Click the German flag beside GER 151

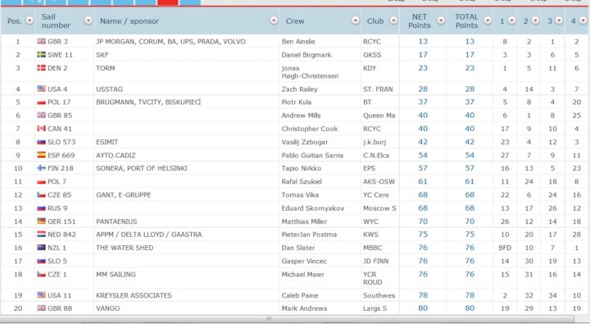(42, 221)
